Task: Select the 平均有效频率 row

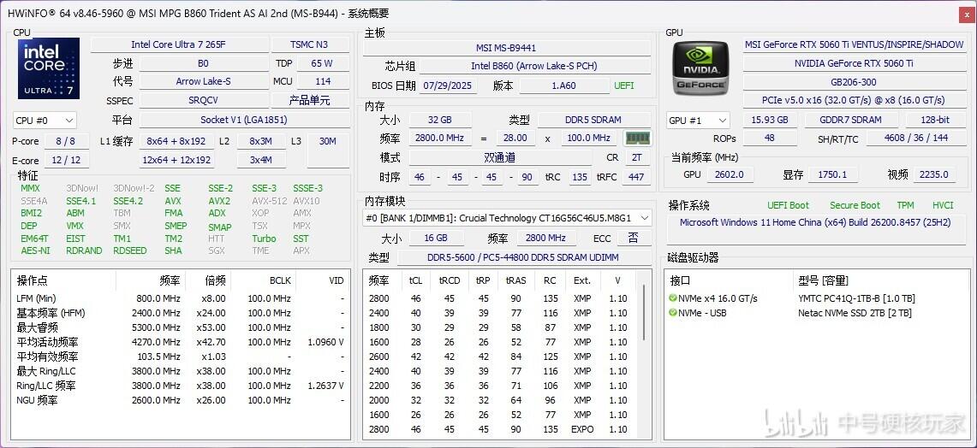Action: (x=181, y=357)
